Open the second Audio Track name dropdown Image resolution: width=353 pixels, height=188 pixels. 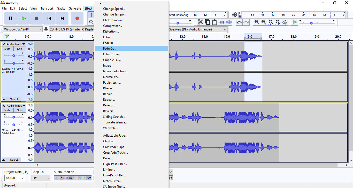[x=16, y=106]
